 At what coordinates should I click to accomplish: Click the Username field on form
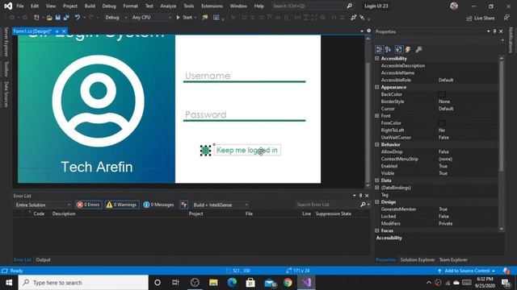coord(244,76)
